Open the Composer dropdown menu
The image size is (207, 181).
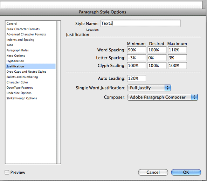(x=163, y=97)
